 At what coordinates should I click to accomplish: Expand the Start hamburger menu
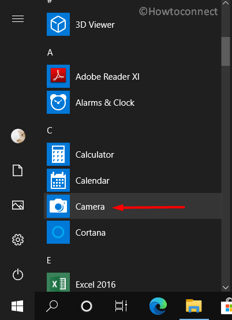click(18, 19)
